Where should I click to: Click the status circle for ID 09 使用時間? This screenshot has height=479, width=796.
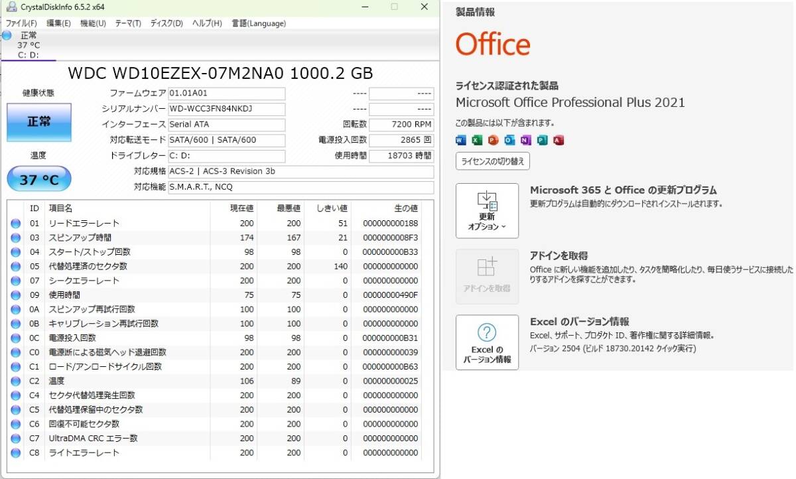point(16,295)
